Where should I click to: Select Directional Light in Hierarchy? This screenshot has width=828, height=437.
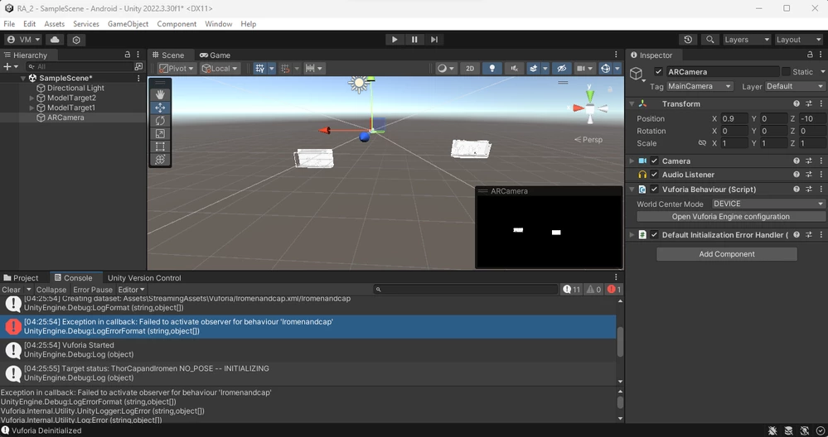pyautogui.click(x=75, y=88)
